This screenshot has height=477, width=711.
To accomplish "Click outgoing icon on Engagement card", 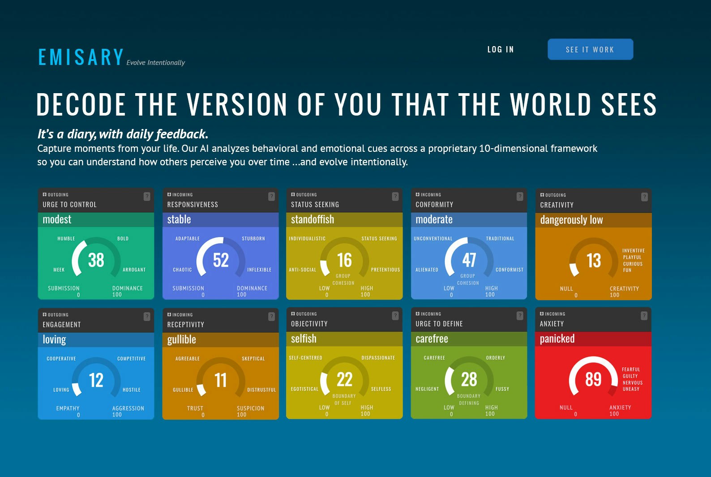I will pos(44,314).
